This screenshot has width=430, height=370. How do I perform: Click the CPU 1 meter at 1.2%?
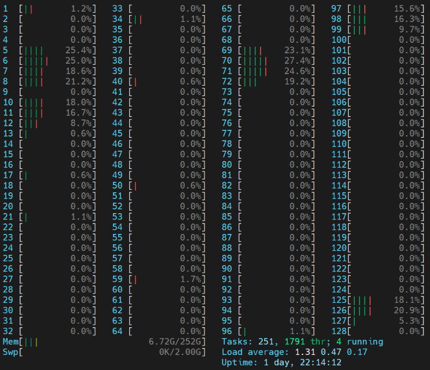(58, 9)
